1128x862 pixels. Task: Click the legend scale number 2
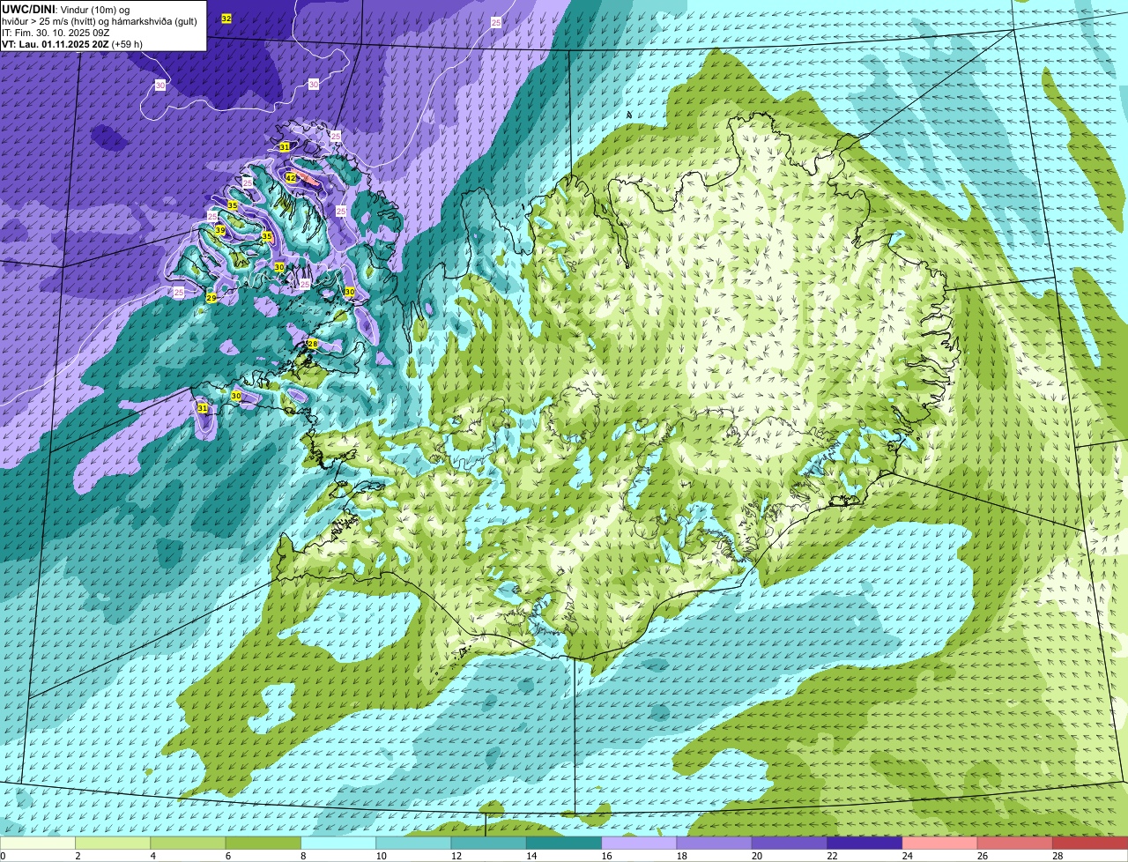coord(78,856)
